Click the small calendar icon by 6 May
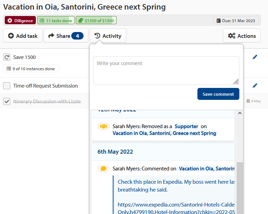The width and height of the screenshot is (268, 214). click(248, 101)
